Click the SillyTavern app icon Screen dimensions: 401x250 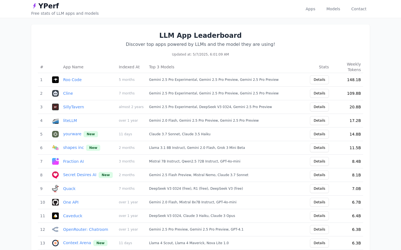(x=55, y=107)
